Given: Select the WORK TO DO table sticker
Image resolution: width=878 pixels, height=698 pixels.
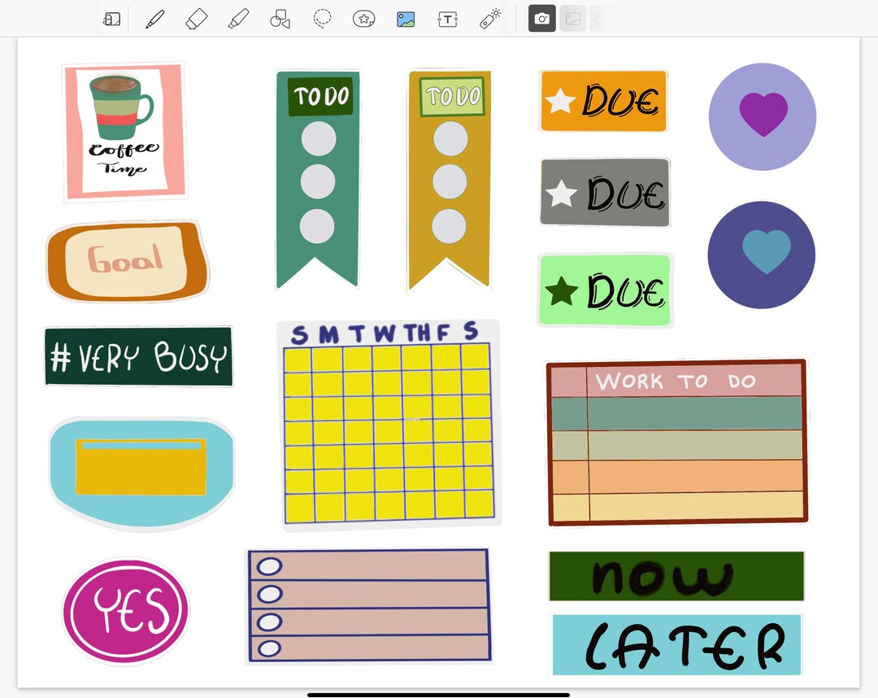Looking at the screenshot, I should [677, 442].
